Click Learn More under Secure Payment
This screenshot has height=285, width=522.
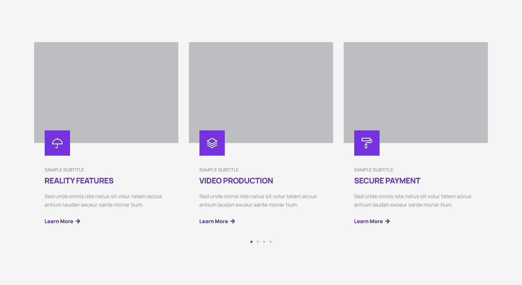click(368, 221)
